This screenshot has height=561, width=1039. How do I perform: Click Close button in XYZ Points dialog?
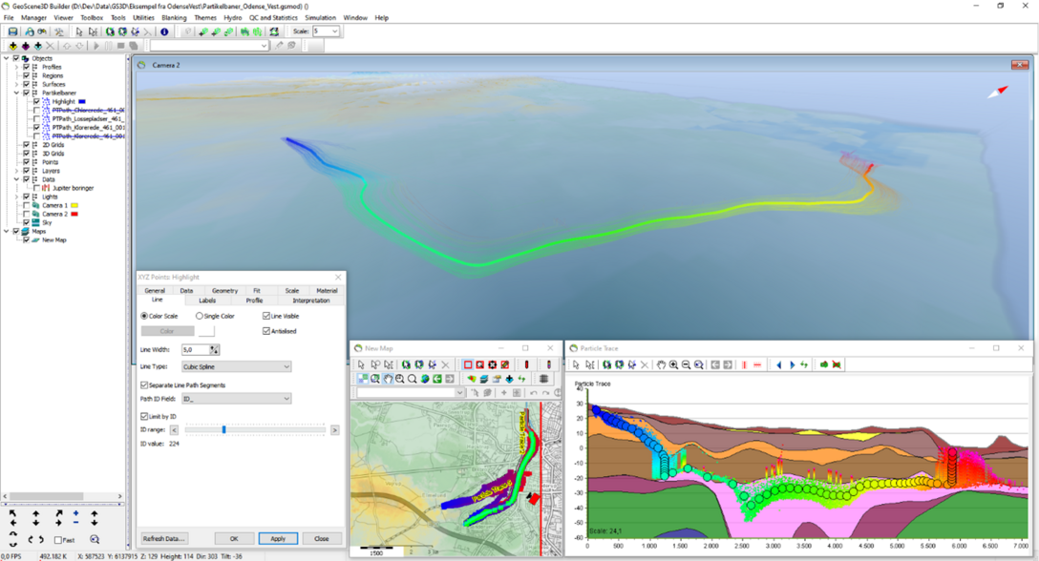(x=322, y=538)
